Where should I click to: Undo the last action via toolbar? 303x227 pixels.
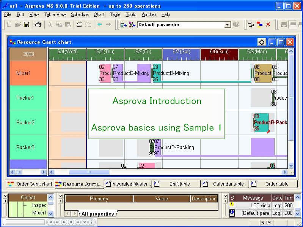pyautogui.click(x=79, y=24)
